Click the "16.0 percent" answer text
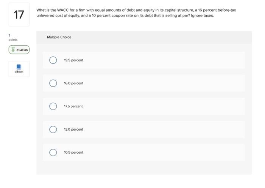Viewport: 265px width, 188px height. 73,83
